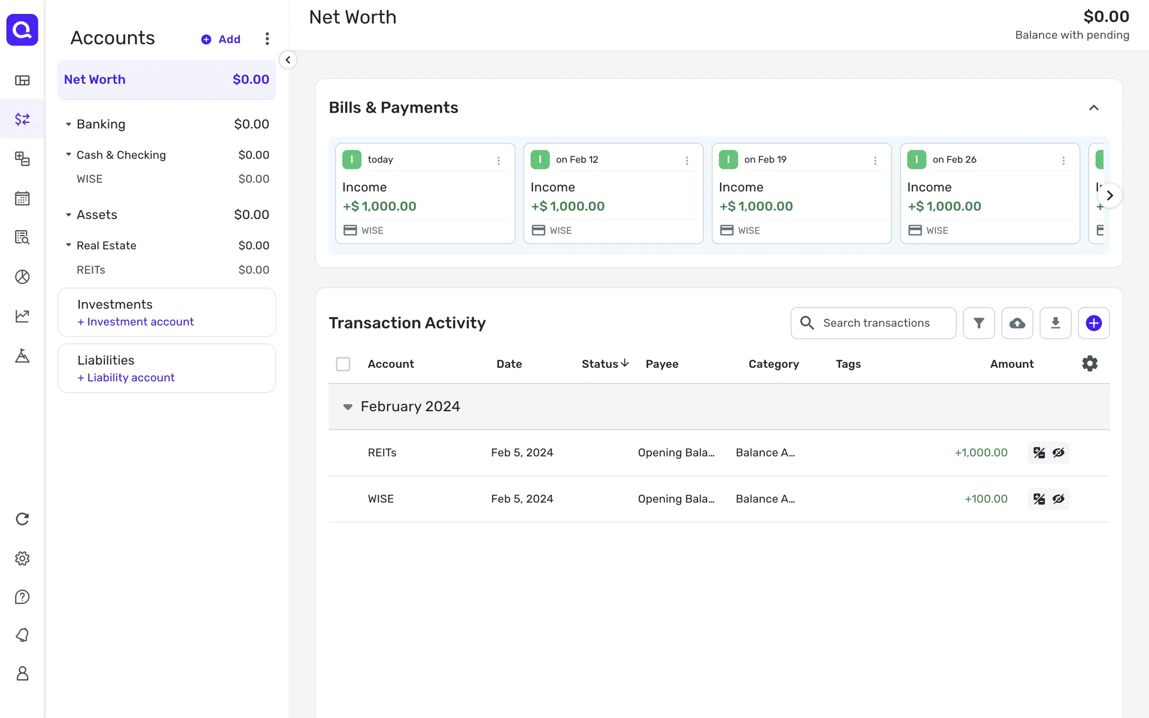Toggle hidden eye icon on WISE transaction
This screenshot has width=1149, height=718.
1058,499
